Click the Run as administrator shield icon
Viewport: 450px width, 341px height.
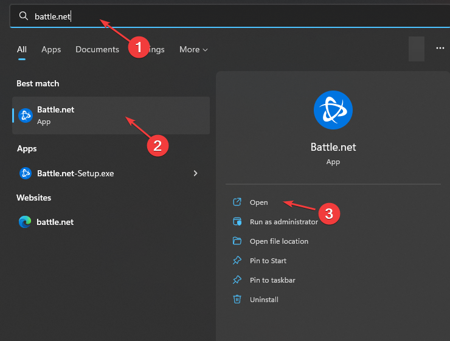point(237,221)
